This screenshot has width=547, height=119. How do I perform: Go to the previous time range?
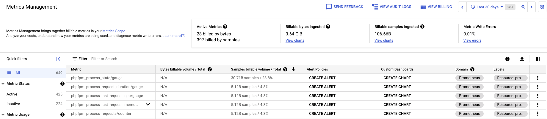462,7
